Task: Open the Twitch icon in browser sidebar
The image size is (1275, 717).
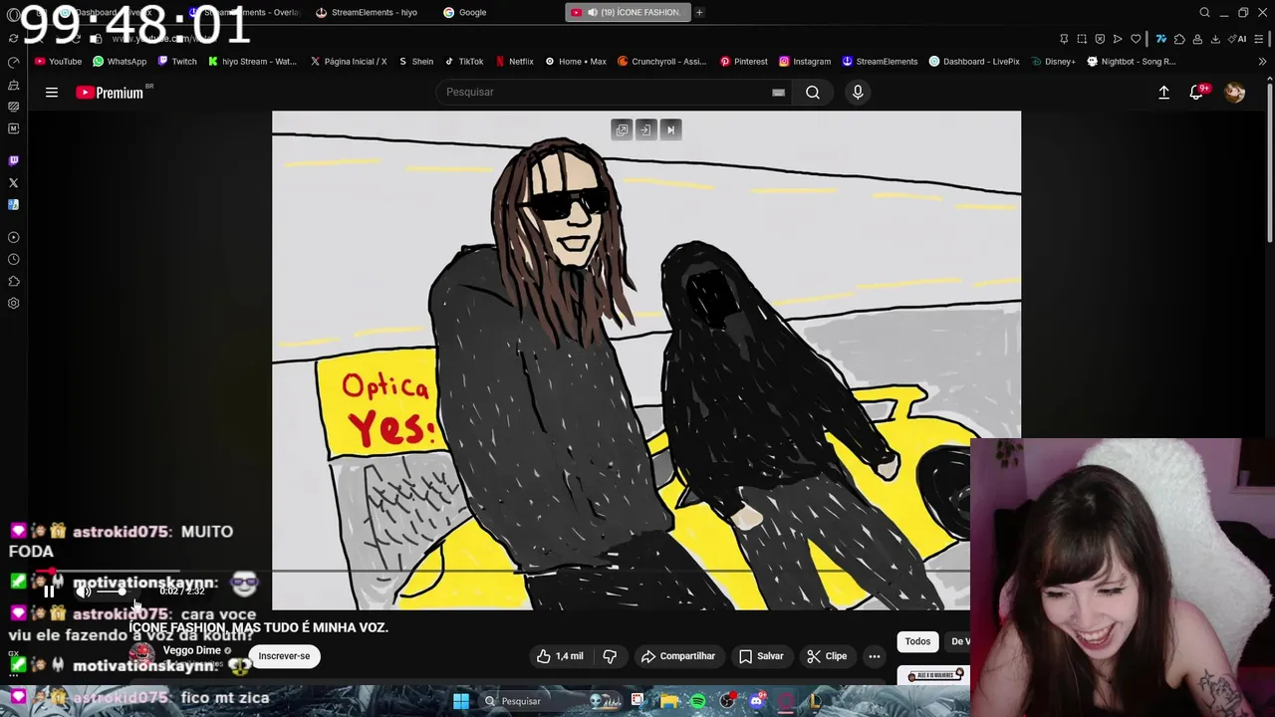Action: pyautogui.click(x=13, y=160)
